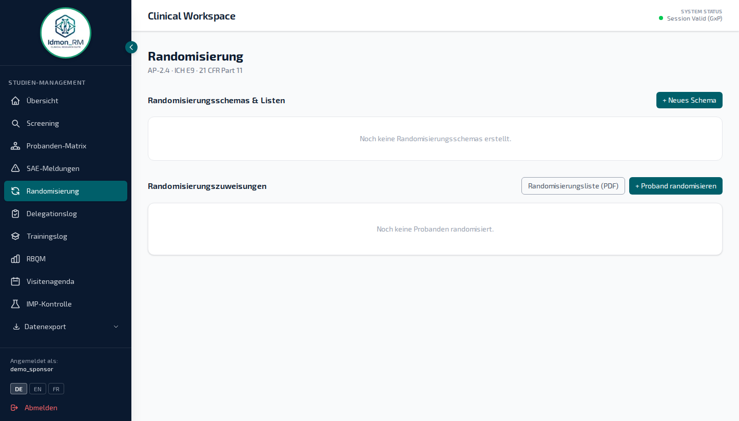Screen dimensions: 739x421
Task: Click + Proband randomisieren button
Action: 676,186
